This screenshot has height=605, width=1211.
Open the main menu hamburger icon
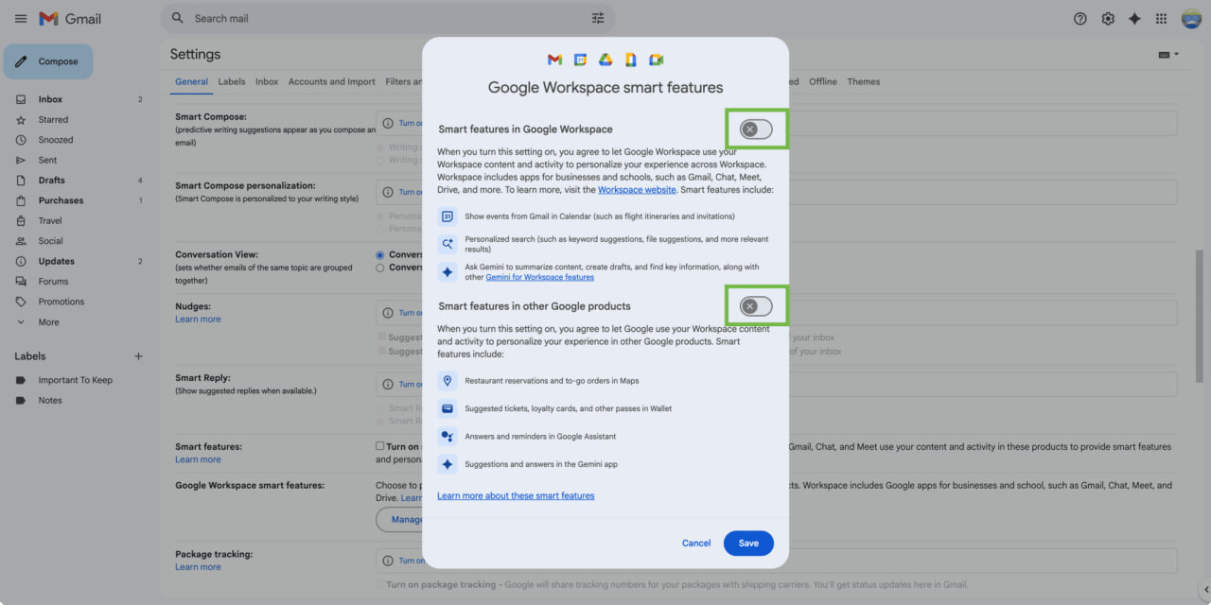click(x=21, y=19)
